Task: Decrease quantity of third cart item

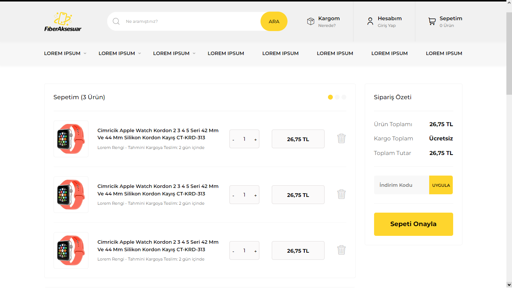Action: [233, 251]
